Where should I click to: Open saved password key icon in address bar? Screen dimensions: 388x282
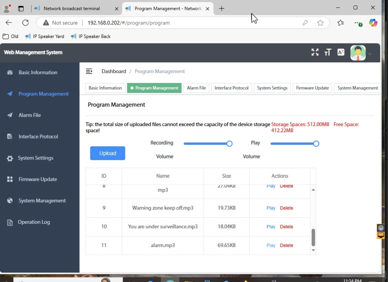click(305, 23)
